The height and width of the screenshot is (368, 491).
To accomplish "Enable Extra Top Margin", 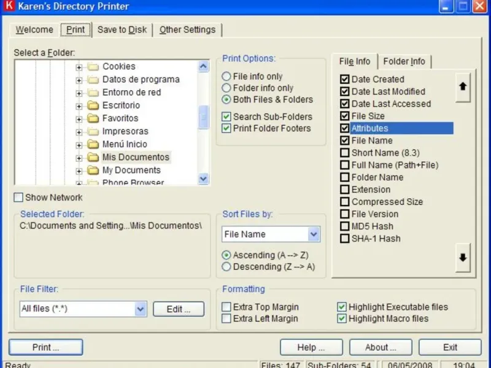I will pyautogui.click(x=226, y=307).
